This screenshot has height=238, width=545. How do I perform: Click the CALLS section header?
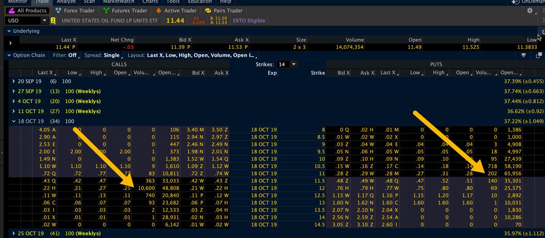point(119,64)
